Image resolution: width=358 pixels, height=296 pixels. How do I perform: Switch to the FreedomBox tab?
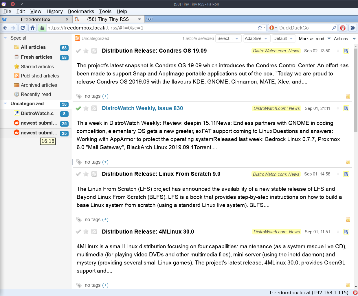point(36,19)
